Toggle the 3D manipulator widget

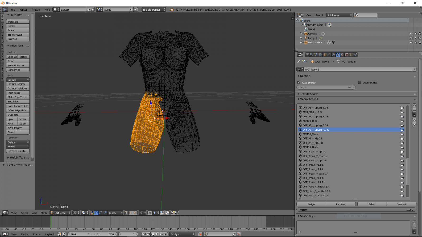point(92,213)
